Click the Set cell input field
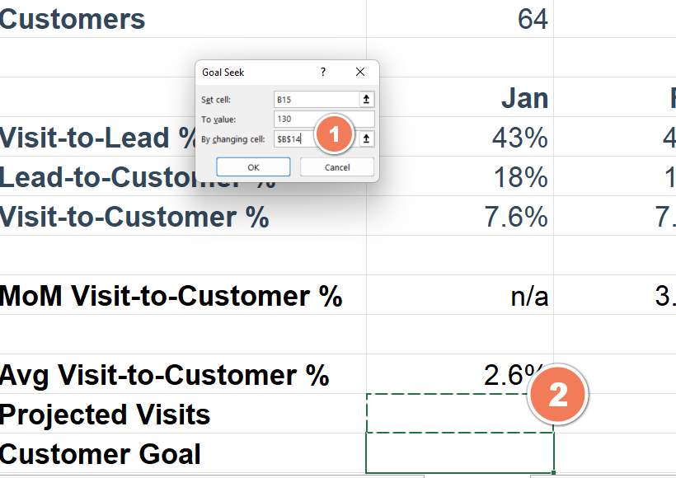This screenshot has width=676, height=478. pyautogui.click(x=317, y=99)
